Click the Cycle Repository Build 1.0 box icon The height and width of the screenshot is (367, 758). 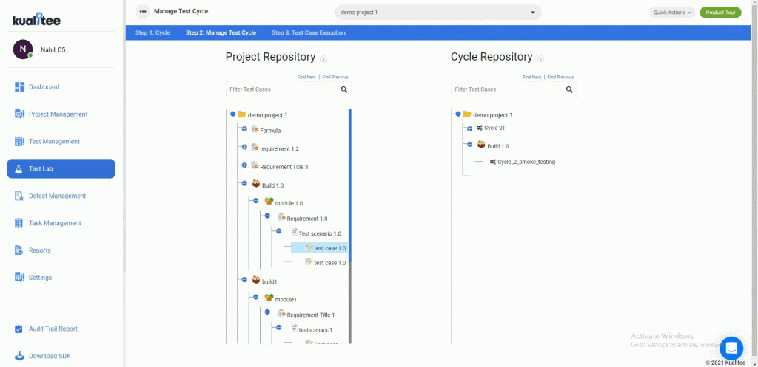click(481, 145)
